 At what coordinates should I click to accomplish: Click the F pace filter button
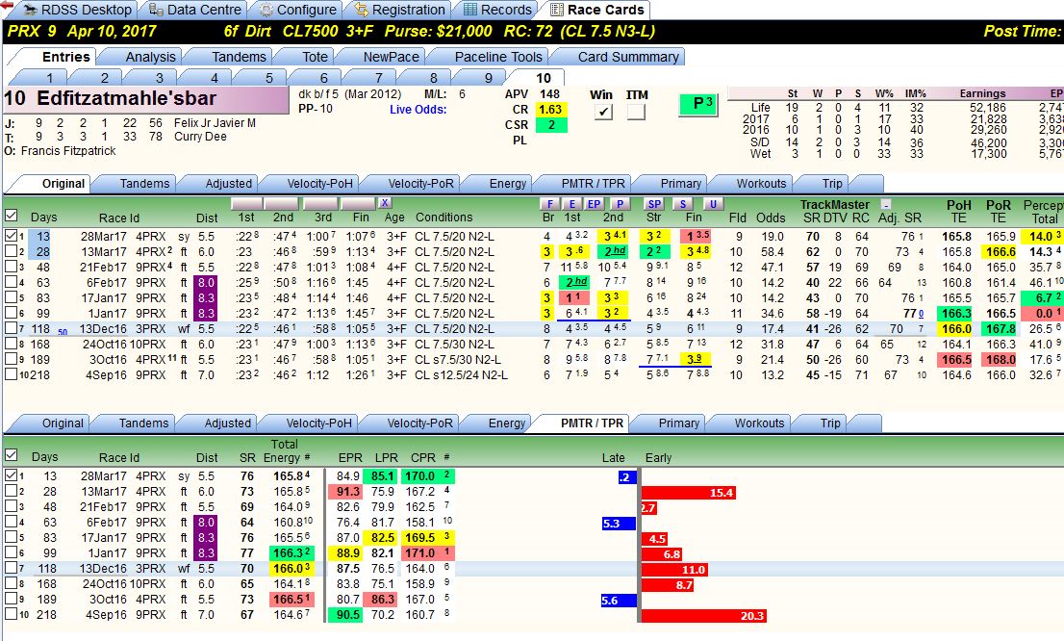(x=549, y=204)
